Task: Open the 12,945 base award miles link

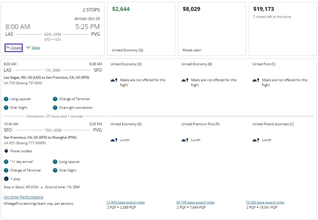Action: 125,203
